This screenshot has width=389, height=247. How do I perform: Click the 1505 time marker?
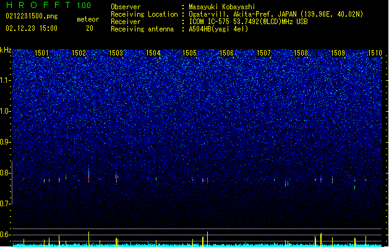pyautogui.click(x=189, y=53)
